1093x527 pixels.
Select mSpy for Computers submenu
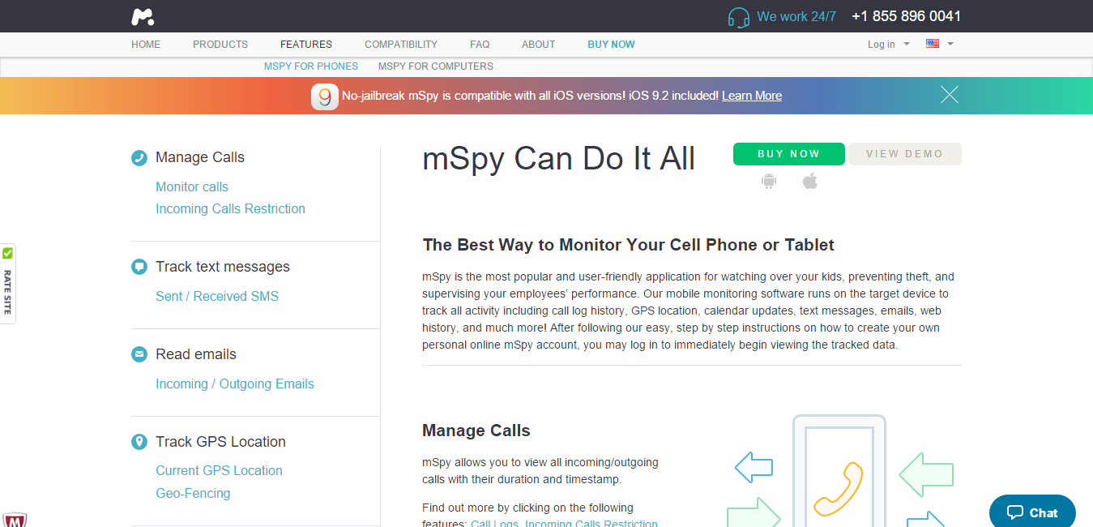pyautogui.click(x=436, y=66)
